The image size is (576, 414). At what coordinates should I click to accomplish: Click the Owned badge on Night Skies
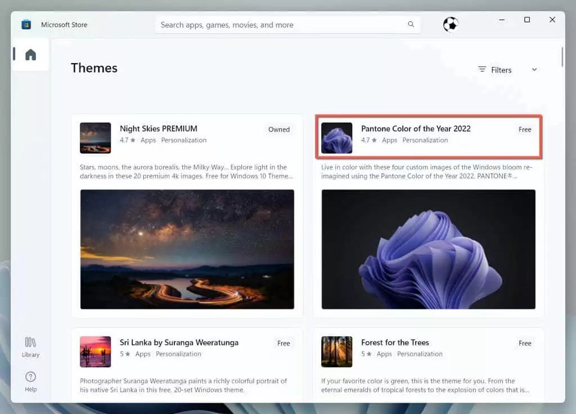[279, 129]
